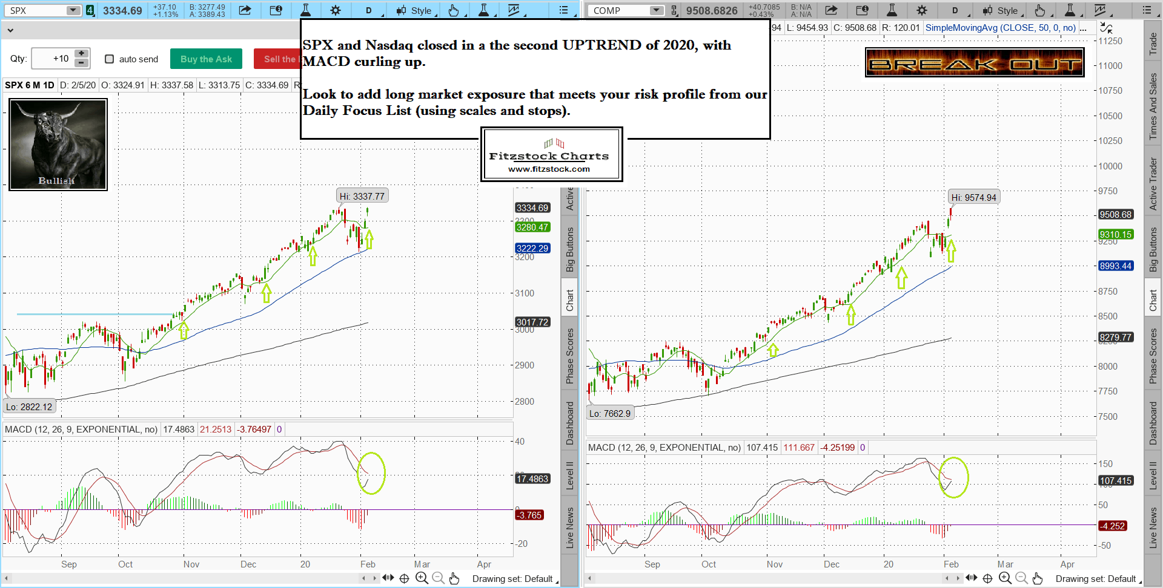
Task: Click the Buy the Ask button
Action: point(206,59)
